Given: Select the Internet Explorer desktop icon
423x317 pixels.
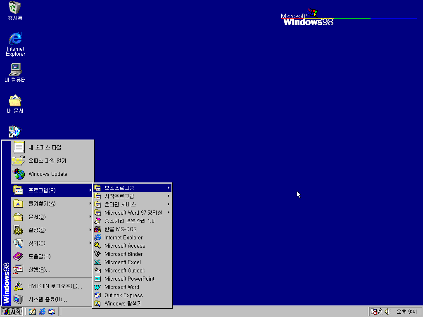Looking at the screenshot, I should (x=15, y=44).
